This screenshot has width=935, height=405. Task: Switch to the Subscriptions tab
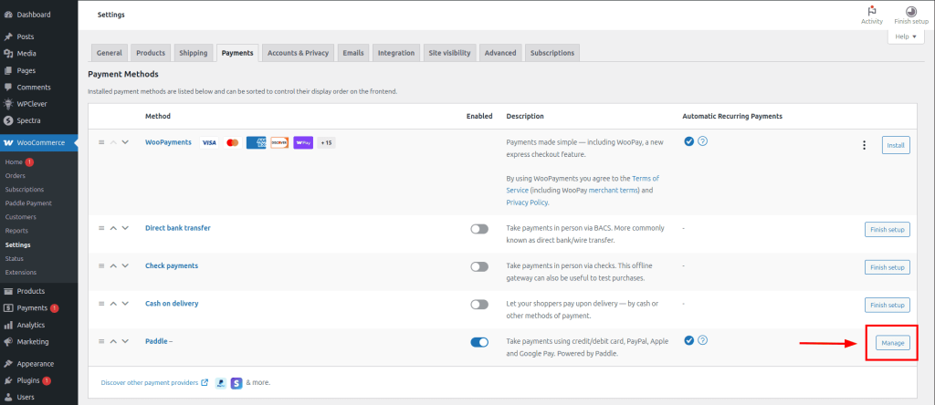click(552, 53)
